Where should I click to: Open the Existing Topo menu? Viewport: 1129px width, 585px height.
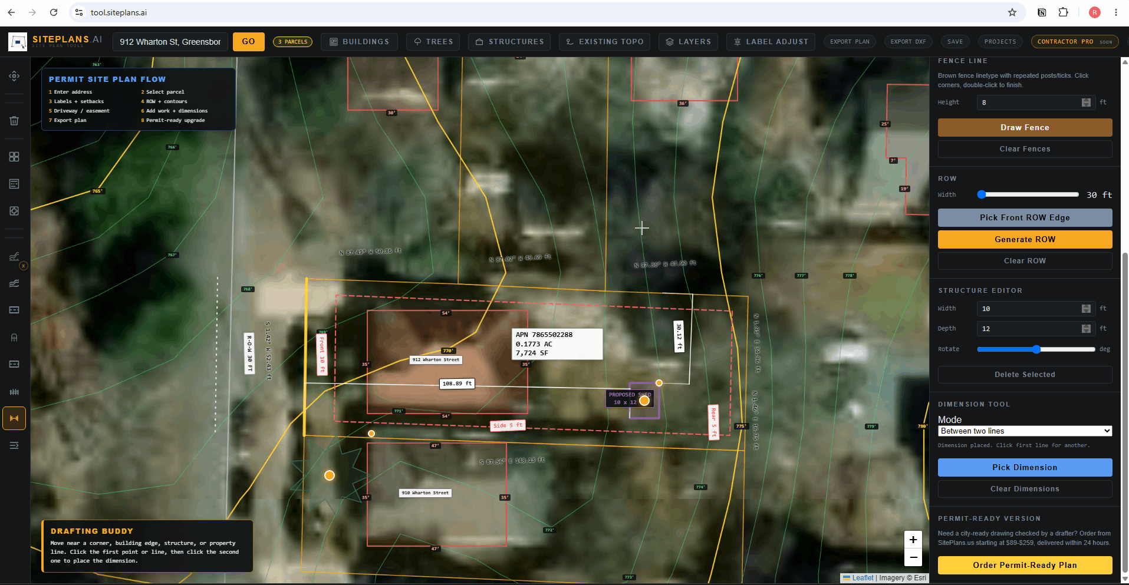click(x=604, y=42)
